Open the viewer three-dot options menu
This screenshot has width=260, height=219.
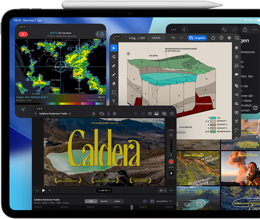click(171, 191)
